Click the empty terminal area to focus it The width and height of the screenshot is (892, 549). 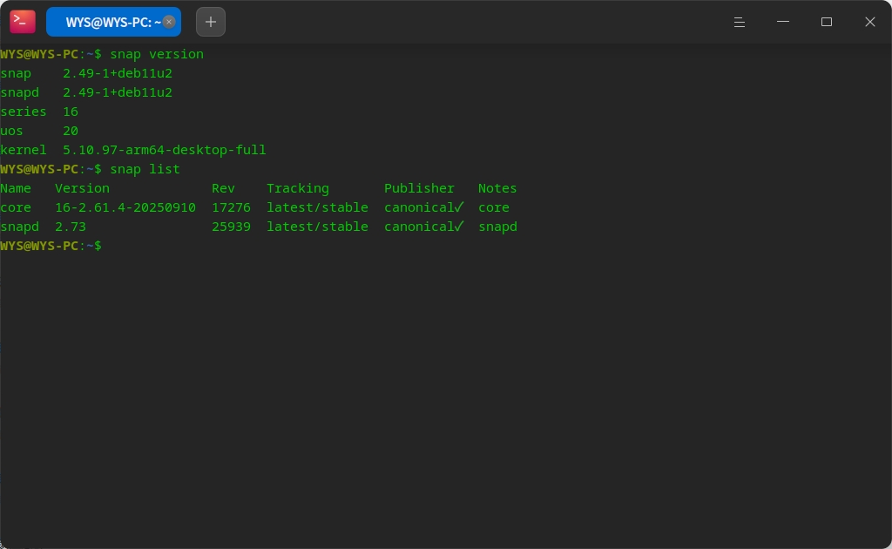coord(436,392)
